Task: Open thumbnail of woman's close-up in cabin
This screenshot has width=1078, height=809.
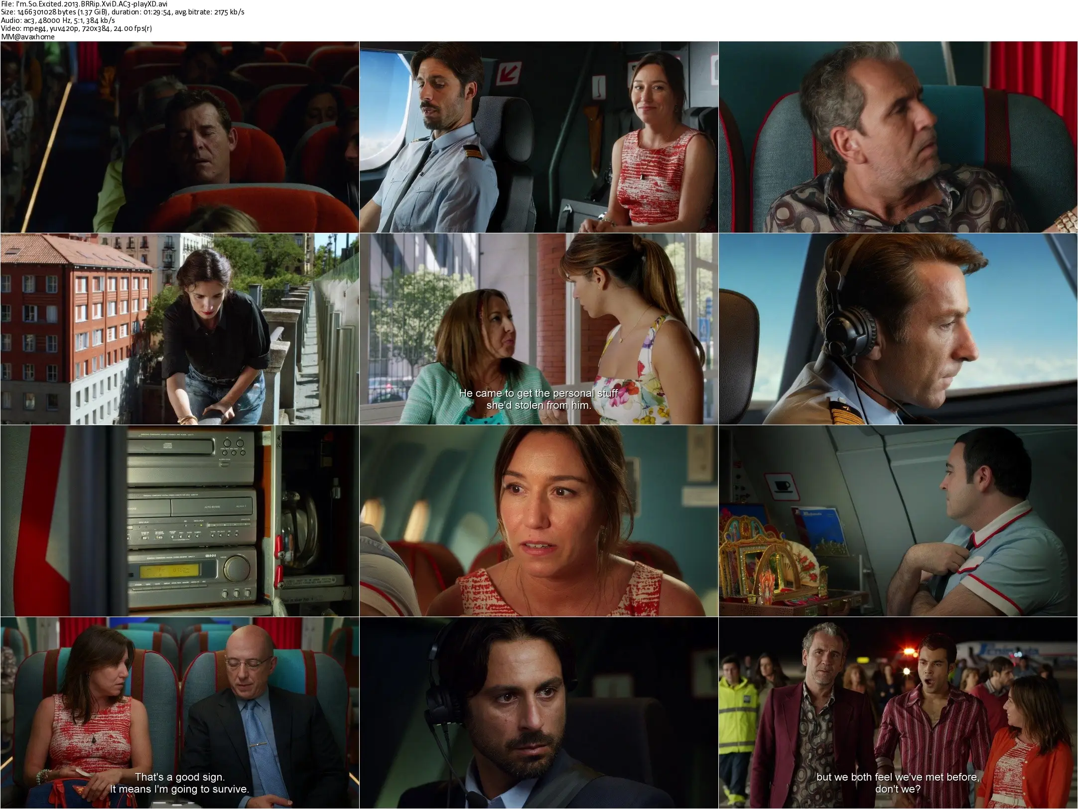Action: (539, 521)
